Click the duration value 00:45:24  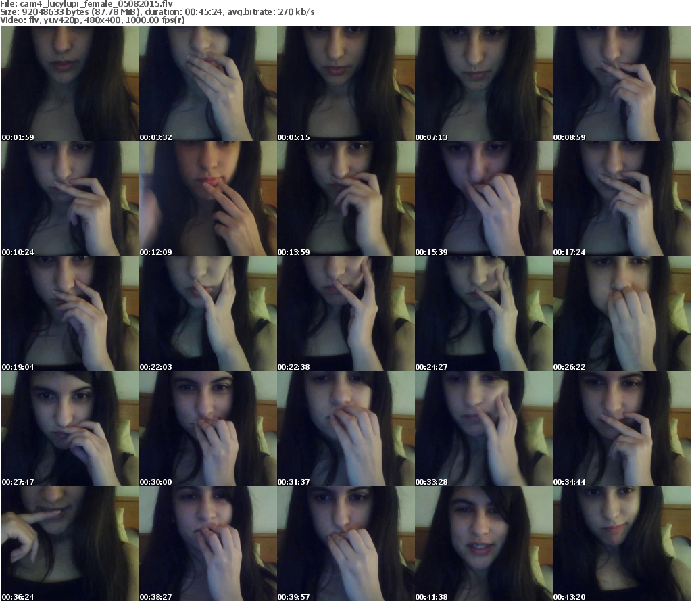point(203,12)
